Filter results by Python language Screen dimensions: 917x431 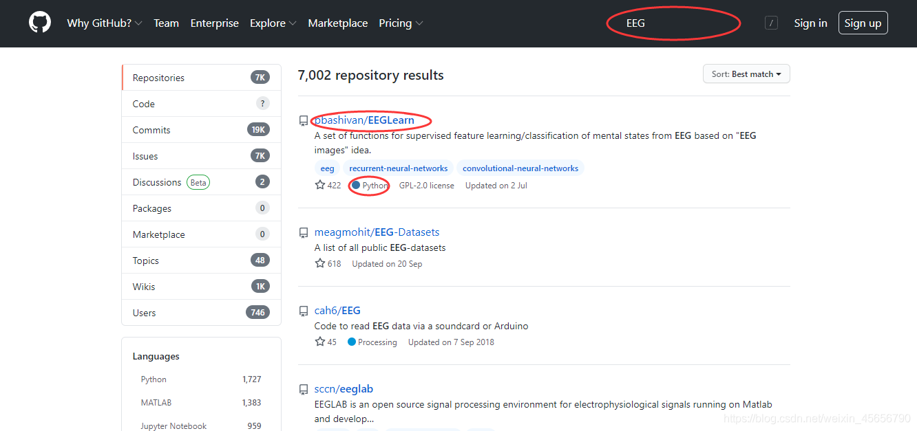(154, 379)
